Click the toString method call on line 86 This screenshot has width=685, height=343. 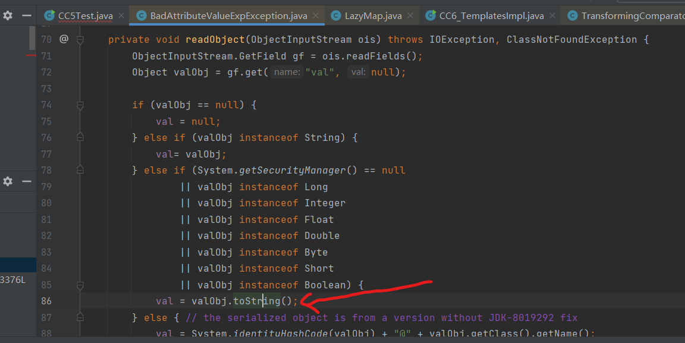(256, 301)
